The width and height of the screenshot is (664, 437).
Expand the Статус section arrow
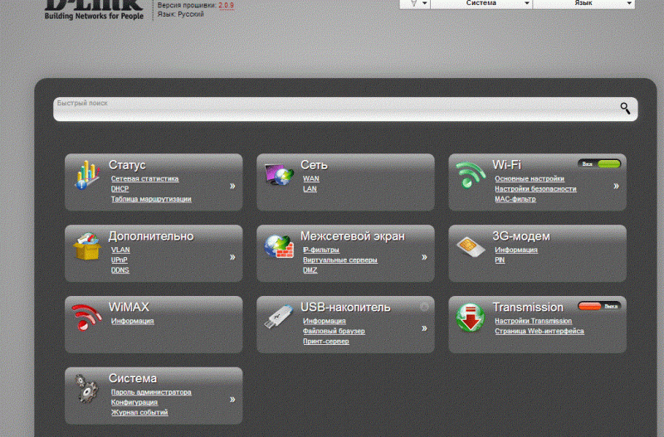[x=232, y=186]
